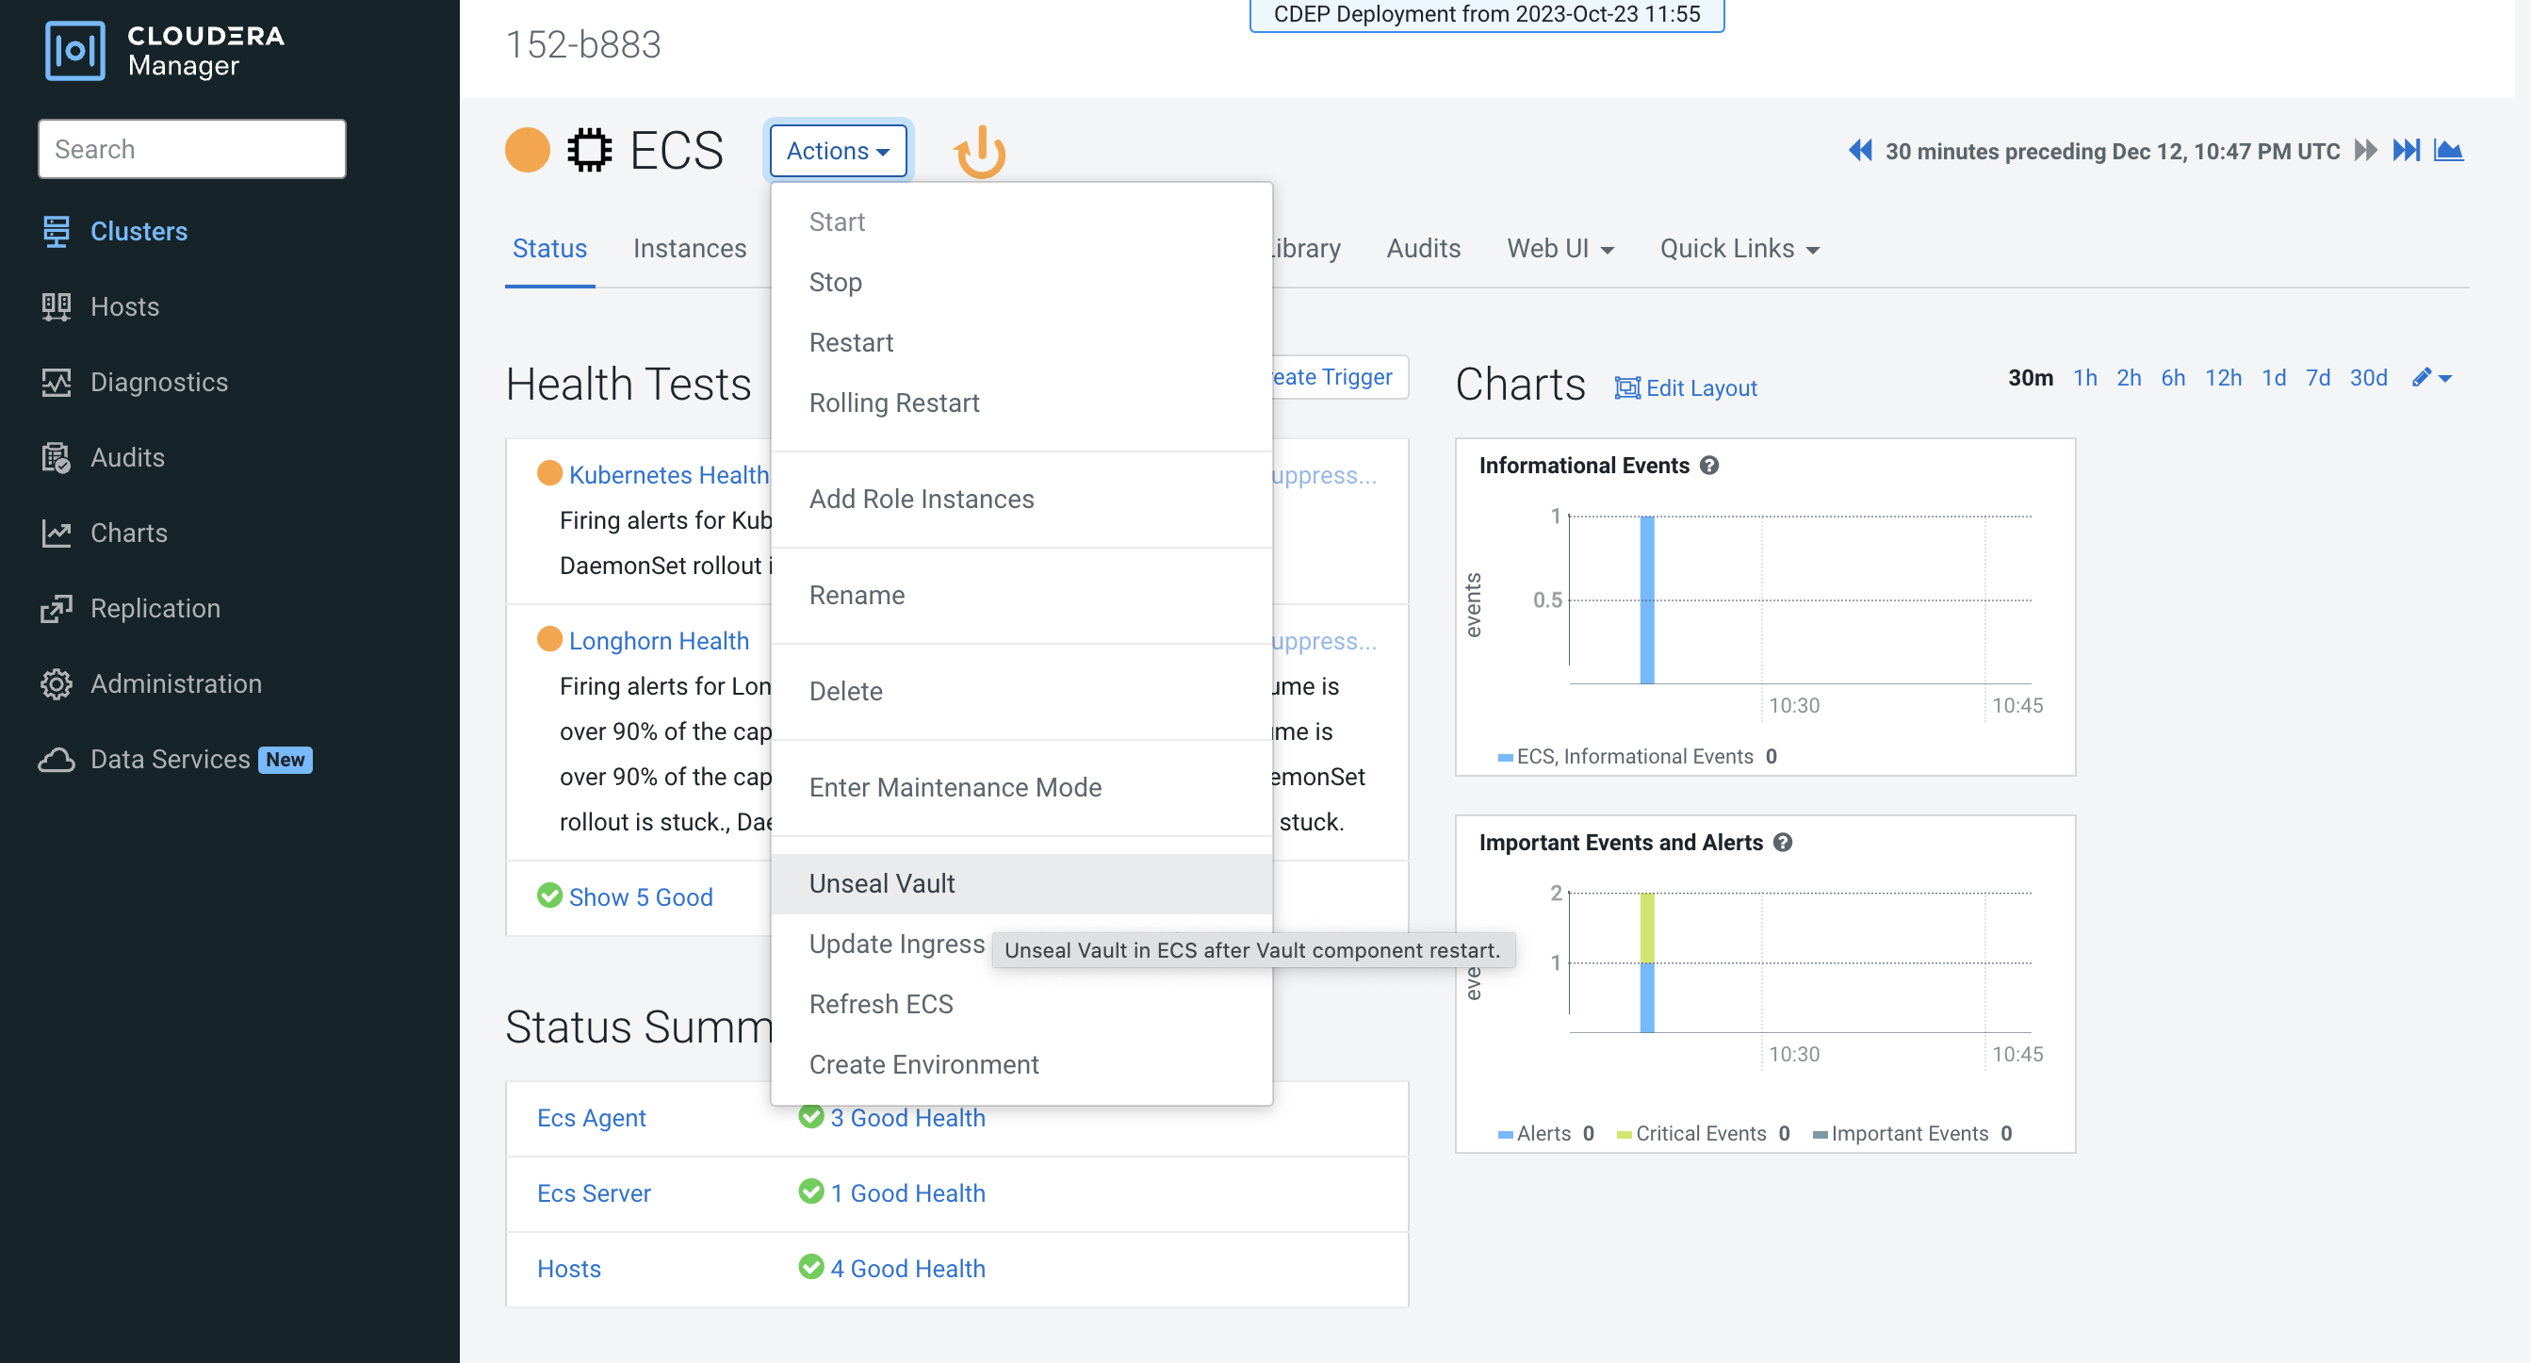Click the Cloudera Manager logo

[x=165, y=50]
